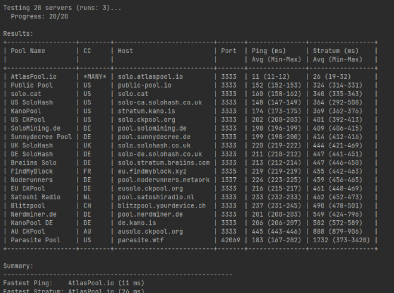Click host solo-ca.solohash.co.uk

click(x=160, y=103)
